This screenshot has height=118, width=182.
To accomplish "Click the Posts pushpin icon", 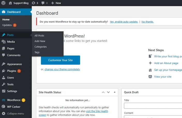I will (4, 35).
